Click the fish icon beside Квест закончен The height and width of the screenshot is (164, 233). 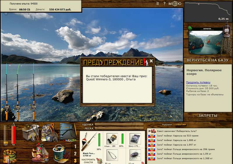tap(152, 131)
